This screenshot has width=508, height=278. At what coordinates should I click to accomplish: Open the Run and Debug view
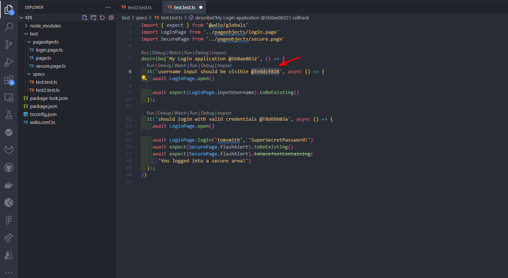point(9,61)
